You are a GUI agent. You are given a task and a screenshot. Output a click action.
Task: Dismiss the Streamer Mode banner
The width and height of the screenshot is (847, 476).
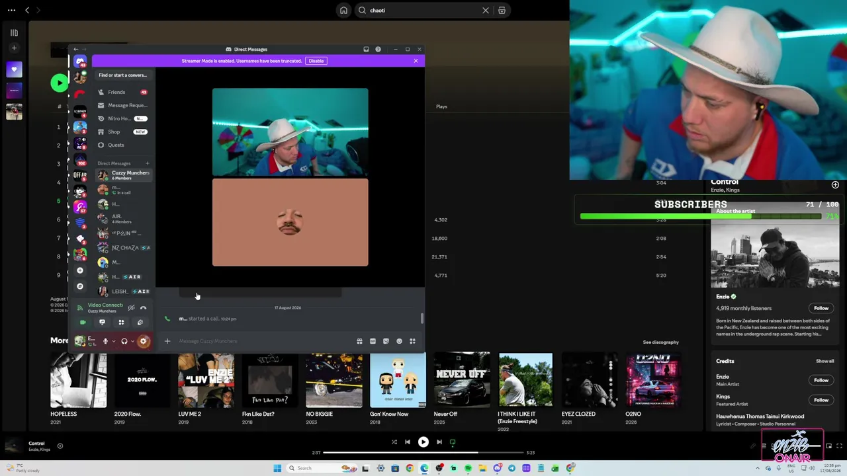coord(416,61)
